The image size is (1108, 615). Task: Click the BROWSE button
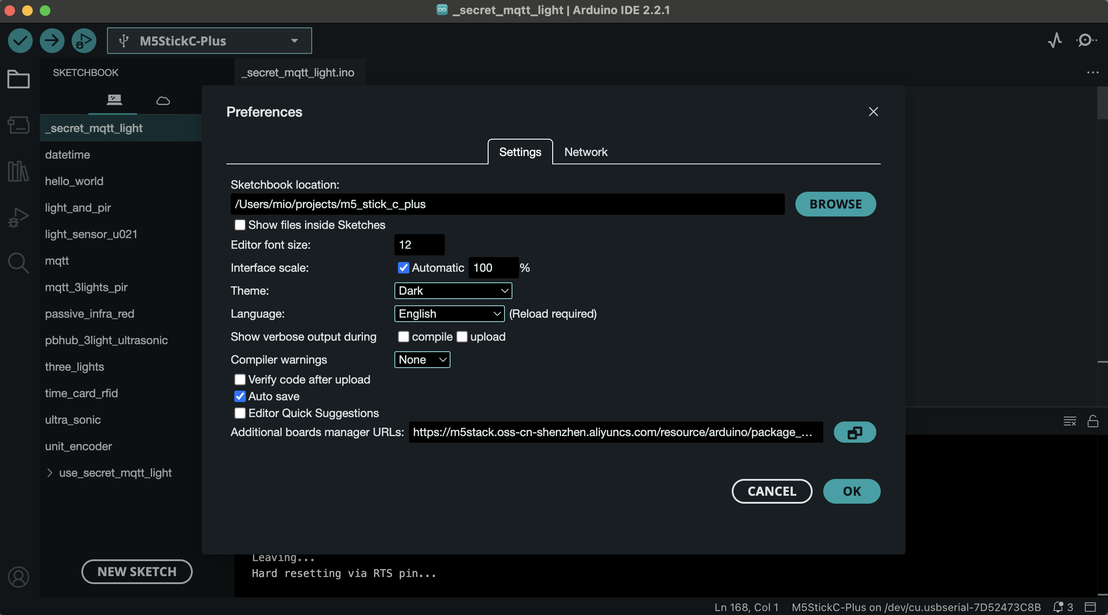(x=835, y=204)
